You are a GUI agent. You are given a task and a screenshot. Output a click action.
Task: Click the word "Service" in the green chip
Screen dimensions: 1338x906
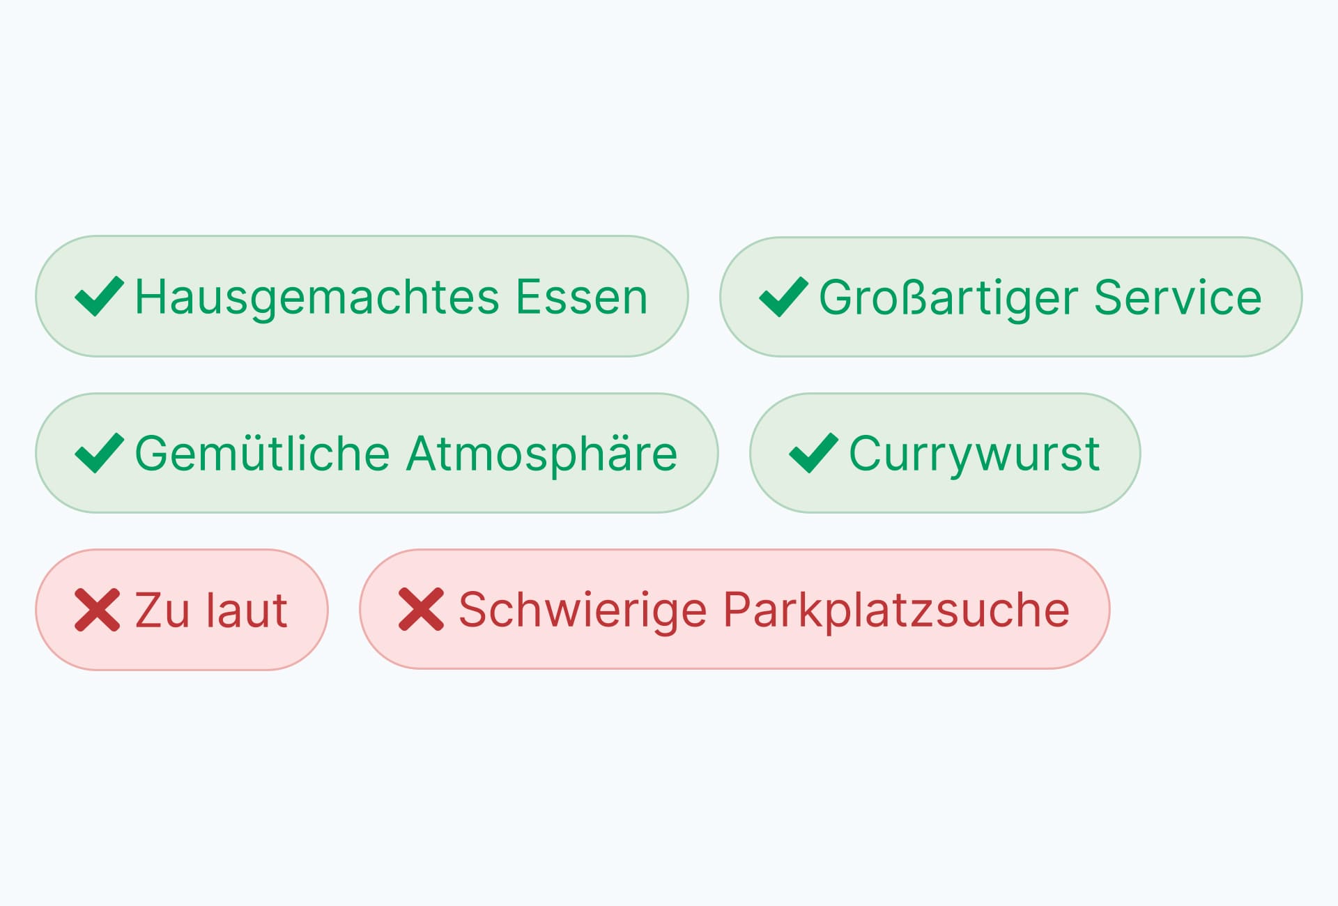click(x=1178, y=298)
